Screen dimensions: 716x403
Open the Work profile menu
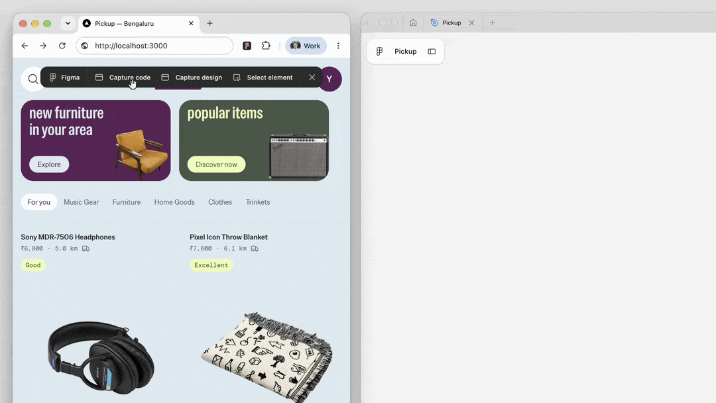click(x=306, y=46)
